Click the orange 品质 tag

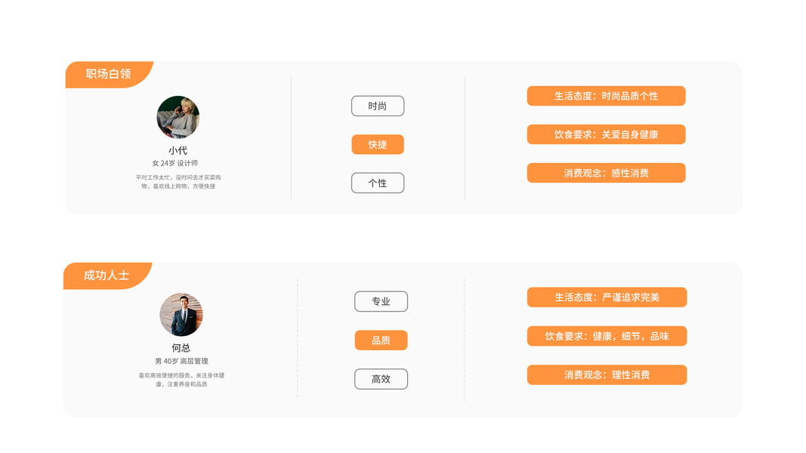tap(381, 341)
